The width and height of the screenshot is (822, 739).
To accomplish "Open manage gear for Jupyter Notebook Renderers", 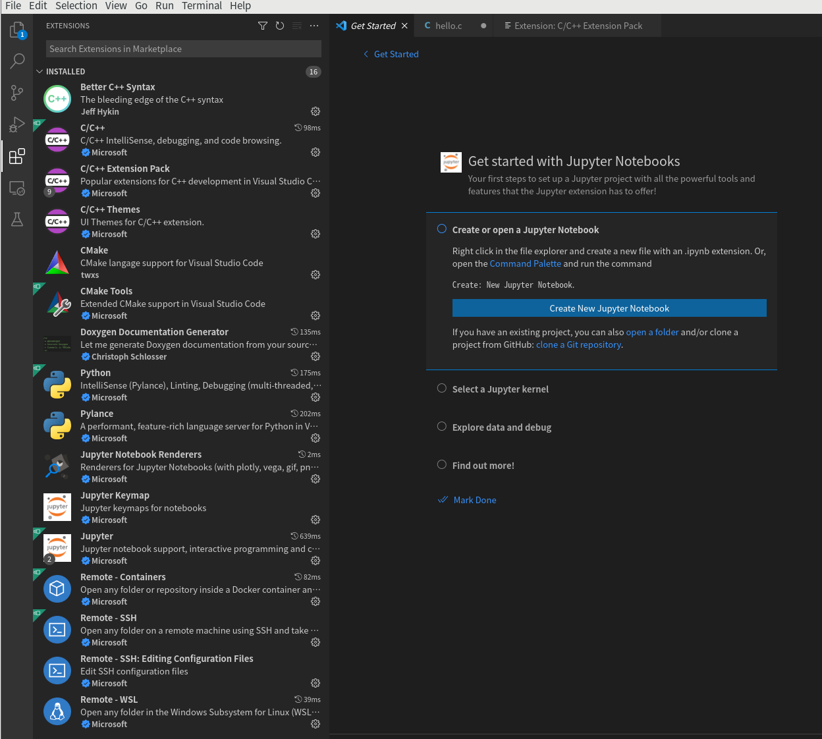I will pos(315,479).
